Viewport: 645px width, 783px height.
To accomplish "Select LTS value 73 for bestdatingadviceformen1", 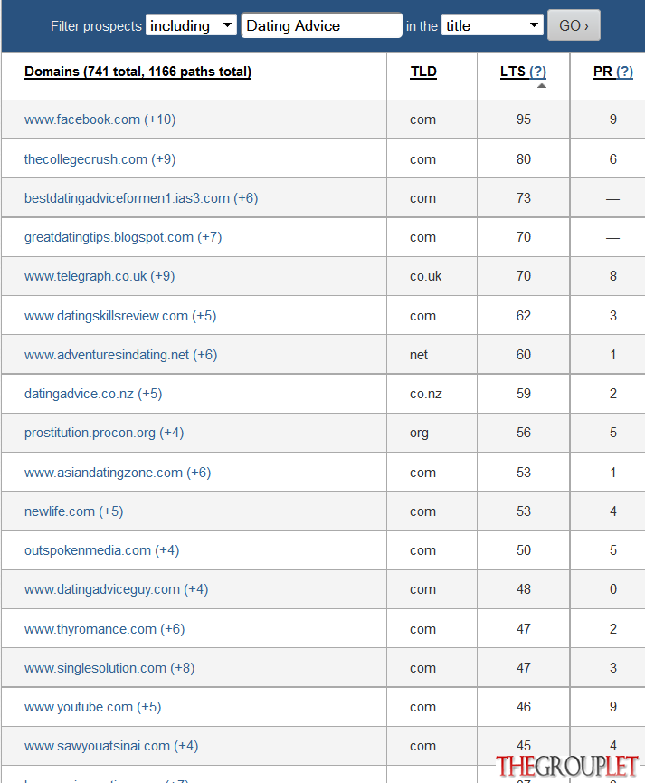I will click(523, 198).
